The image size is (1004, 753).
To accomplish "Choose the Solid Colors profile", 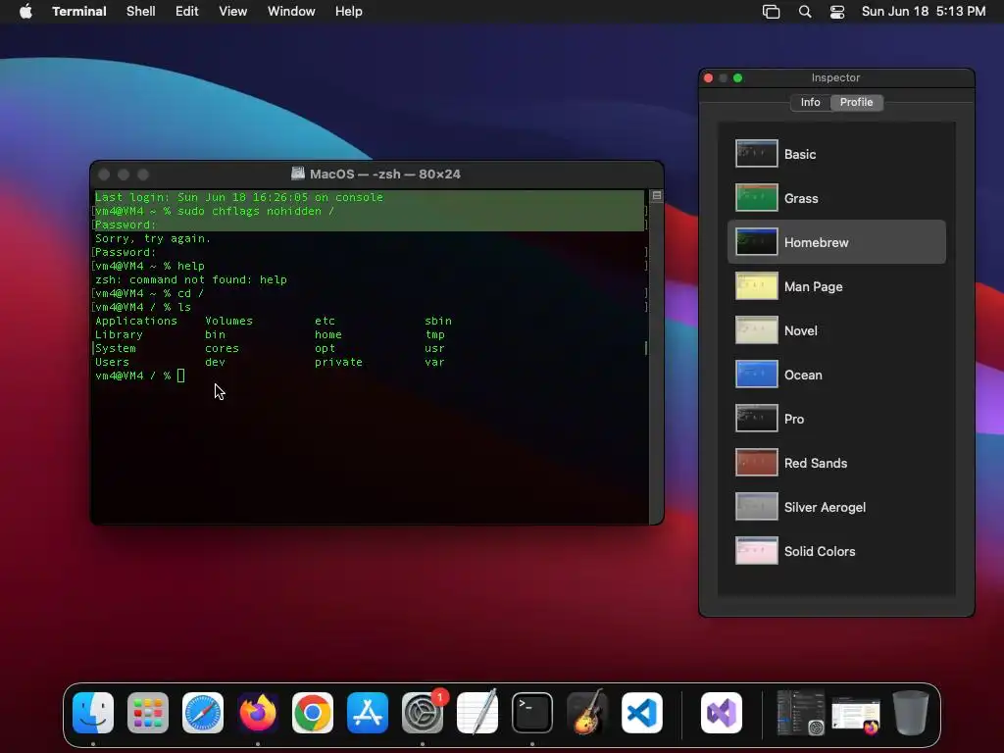I will click(x=836, y=551).
